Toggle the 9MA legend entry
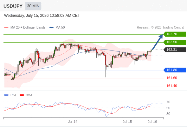This screenshot has width=187, height=127. coord(26,95)
